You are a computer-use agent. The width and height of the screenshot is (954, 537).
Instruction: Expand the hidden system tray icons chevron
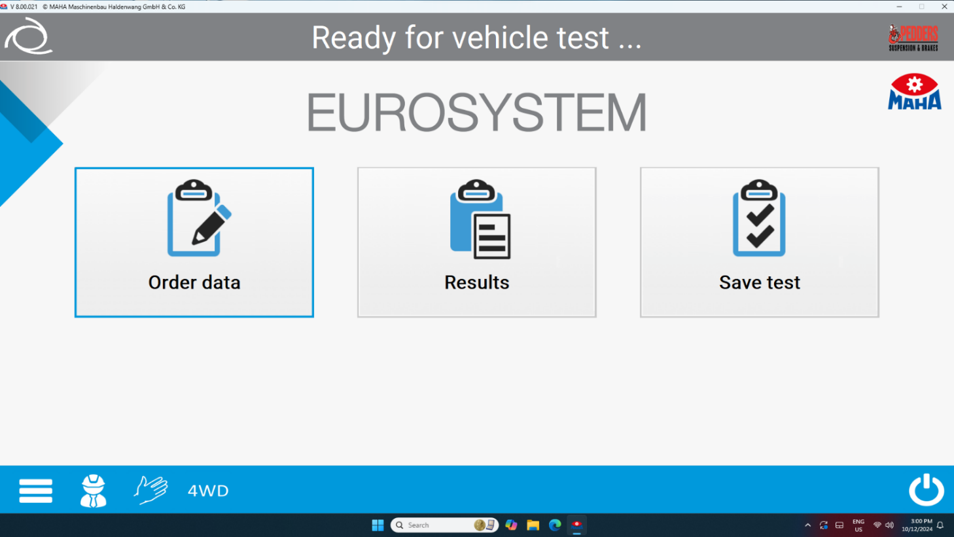pos(807,525)
